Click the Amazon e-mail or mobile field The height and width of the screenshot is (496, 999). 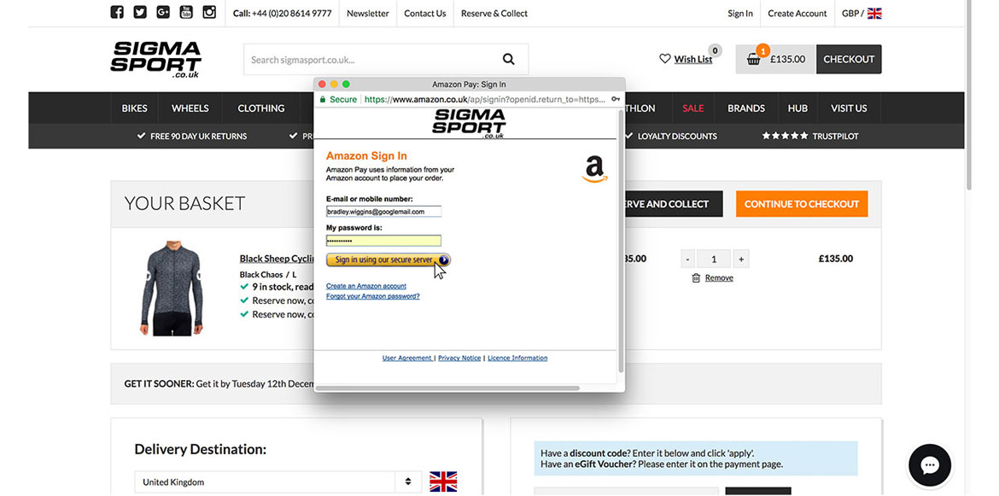[383, 212]
